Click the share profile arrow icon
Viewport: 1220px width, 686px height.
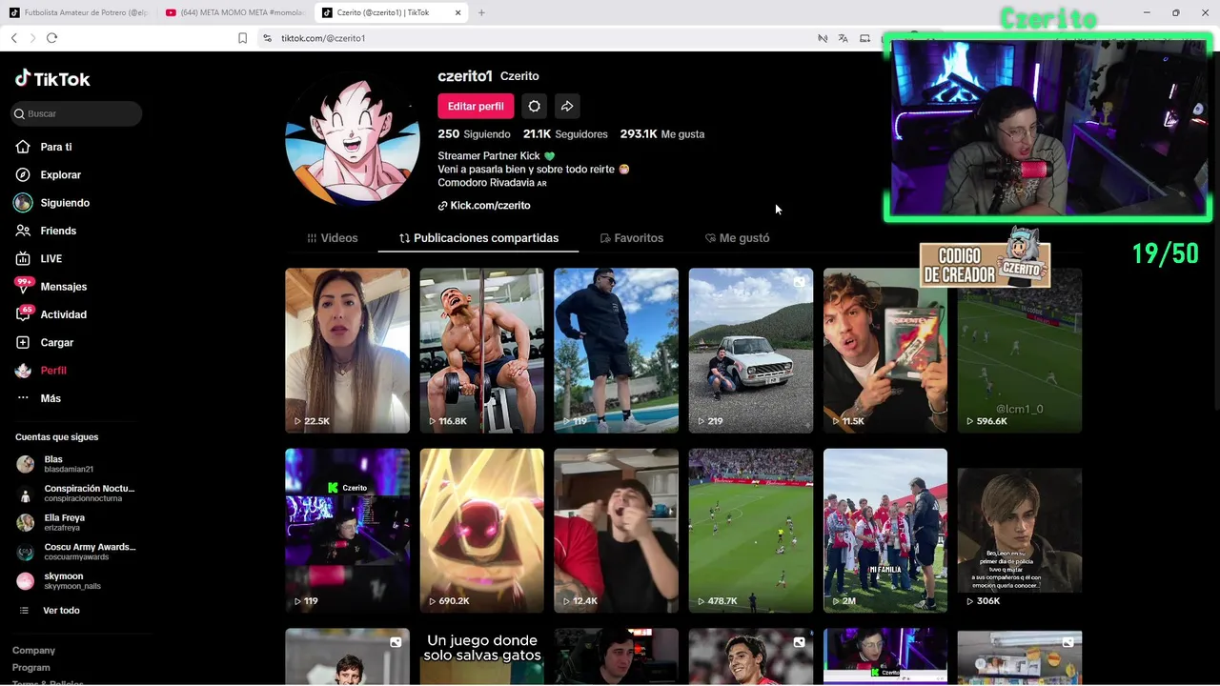tap(567, 106)
